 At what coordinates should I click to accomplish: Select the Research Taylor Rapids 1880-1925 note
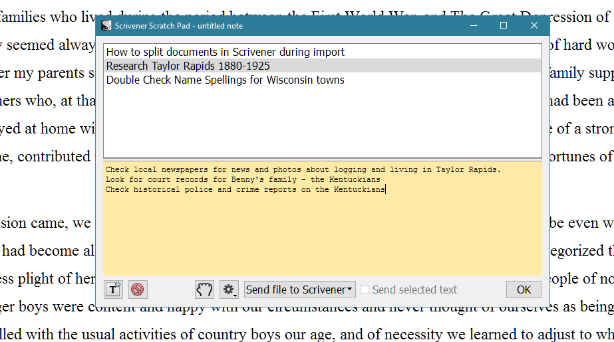coord(188,66)
